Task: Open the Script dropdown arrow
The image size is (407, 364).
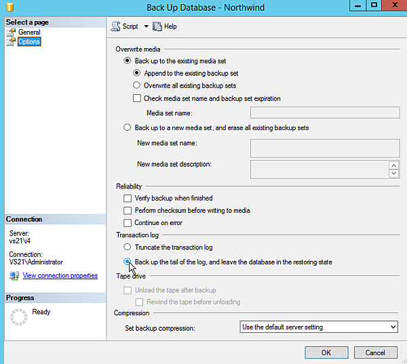Action: point(144,27)
